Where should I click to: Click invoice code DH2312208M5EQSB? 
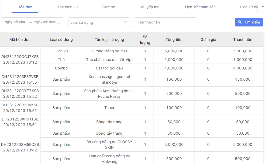click(x=20, y=145)
